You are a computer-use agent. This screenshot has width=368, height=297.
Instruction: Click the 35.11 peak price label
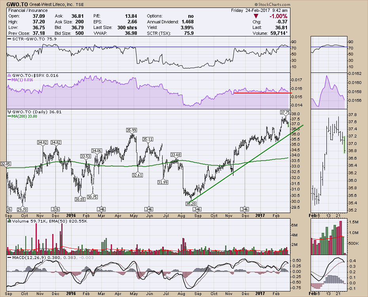tap(148, 139)
